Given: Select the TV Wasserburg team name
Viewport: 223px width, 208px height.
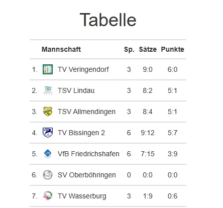Looking at the screenshot, I should click(82, 196).
